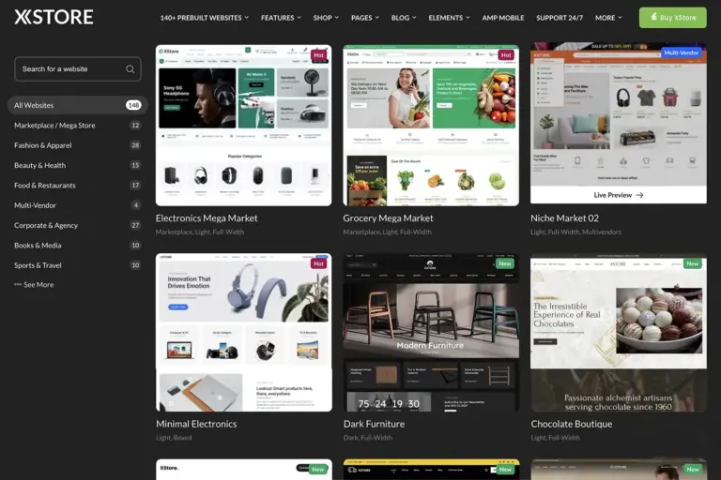Click the Buy XStore button
This screenshot has height=480, width=721.
click(673, 17)
